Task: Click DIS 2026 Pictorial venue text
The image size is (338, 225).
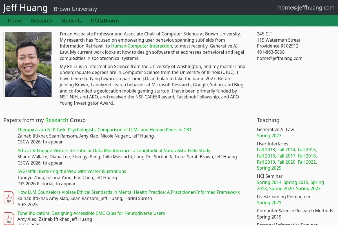Action: click(x=46, y=184)
